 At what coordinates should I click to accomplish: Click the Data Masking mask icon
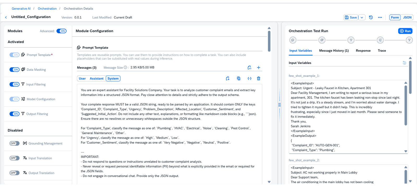[x=23, y=70]
